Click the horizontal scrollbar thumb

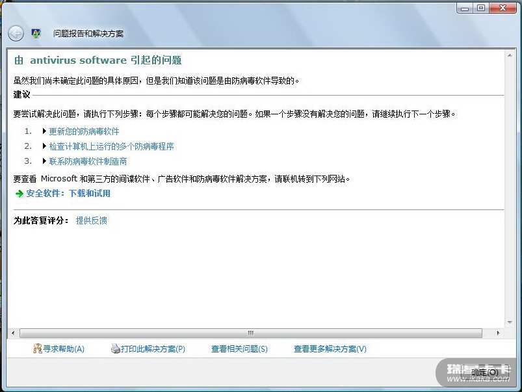251,333
